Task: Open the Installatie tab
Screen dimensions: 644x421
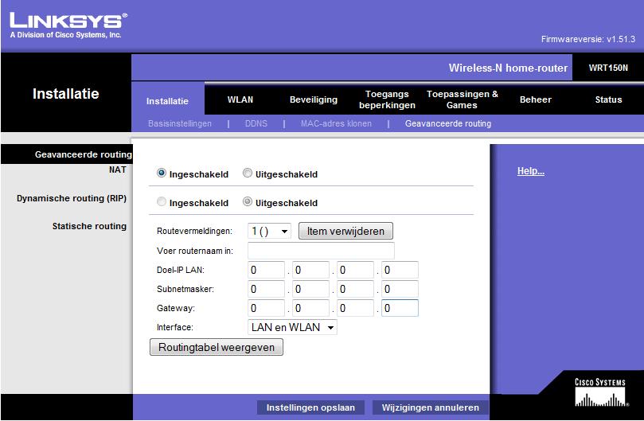Action: [x=168, y=101]
